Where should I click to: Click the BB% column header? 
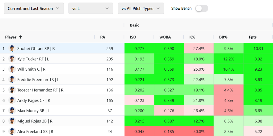223,37
